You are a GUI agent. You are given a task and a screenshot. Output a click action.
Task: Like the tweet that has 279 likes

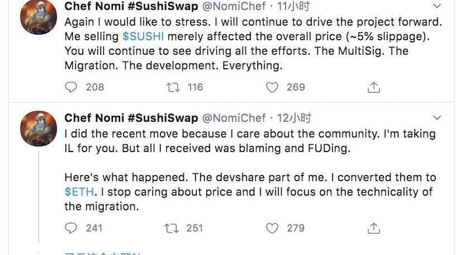(272, 228)
